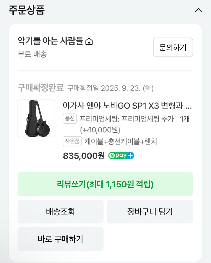
Task: Click the store home icon
Action: tap(89, 42)
